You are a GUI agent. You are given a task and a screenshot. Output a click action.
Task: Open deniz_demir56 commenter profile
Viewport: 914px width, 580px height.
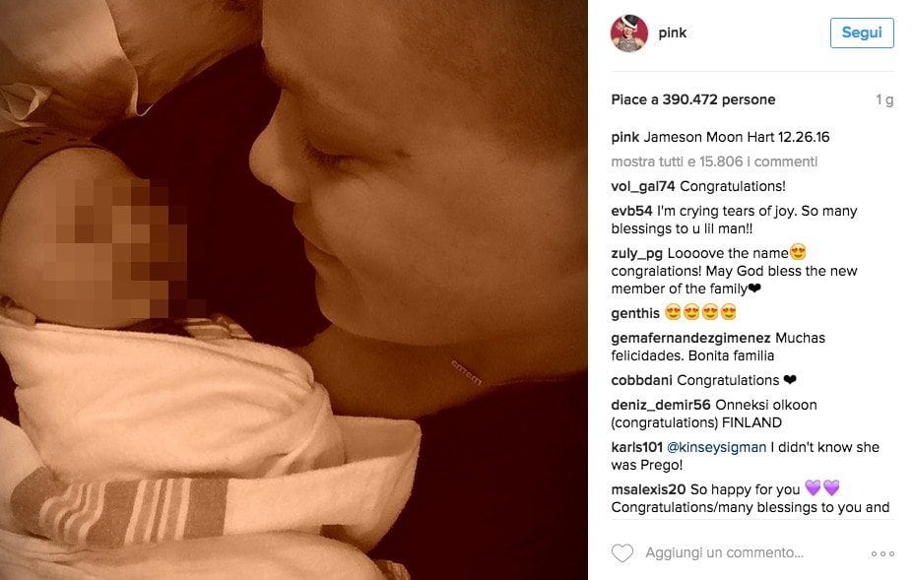tap(661, 405)
